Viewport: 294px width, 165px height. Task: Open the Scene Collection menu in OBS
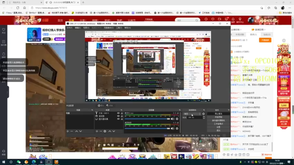pos(109,28)
